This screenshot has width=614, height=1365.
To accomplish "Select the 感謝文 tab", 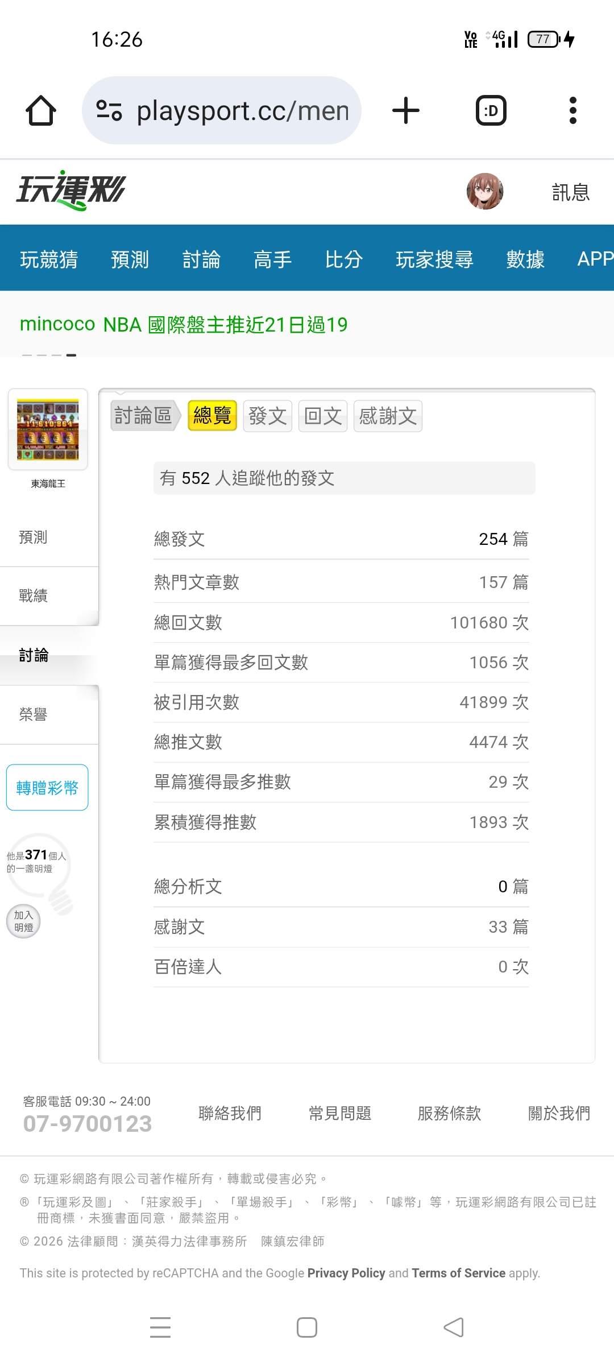I will (388, 416).
